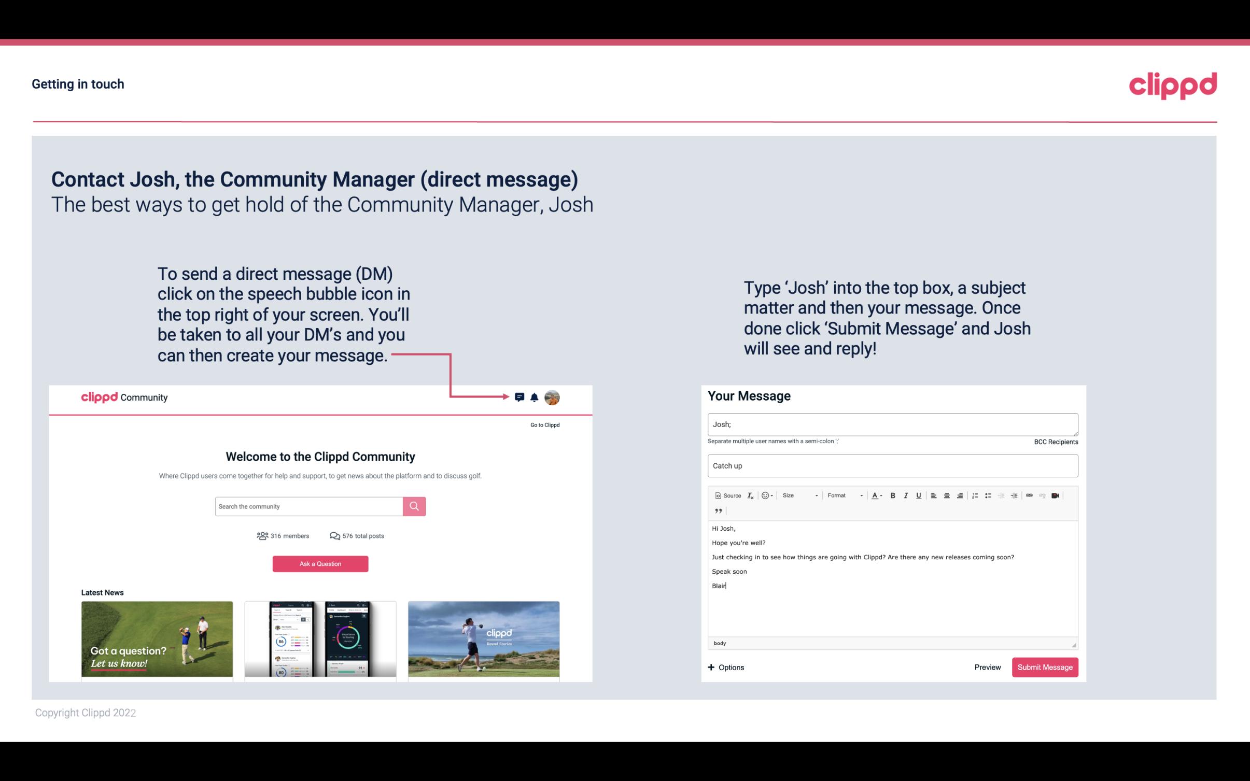The image size is (1250, 781).
Task: Click the community search magnifier icon
Action: pyautogui.click(x=413, y=506)
